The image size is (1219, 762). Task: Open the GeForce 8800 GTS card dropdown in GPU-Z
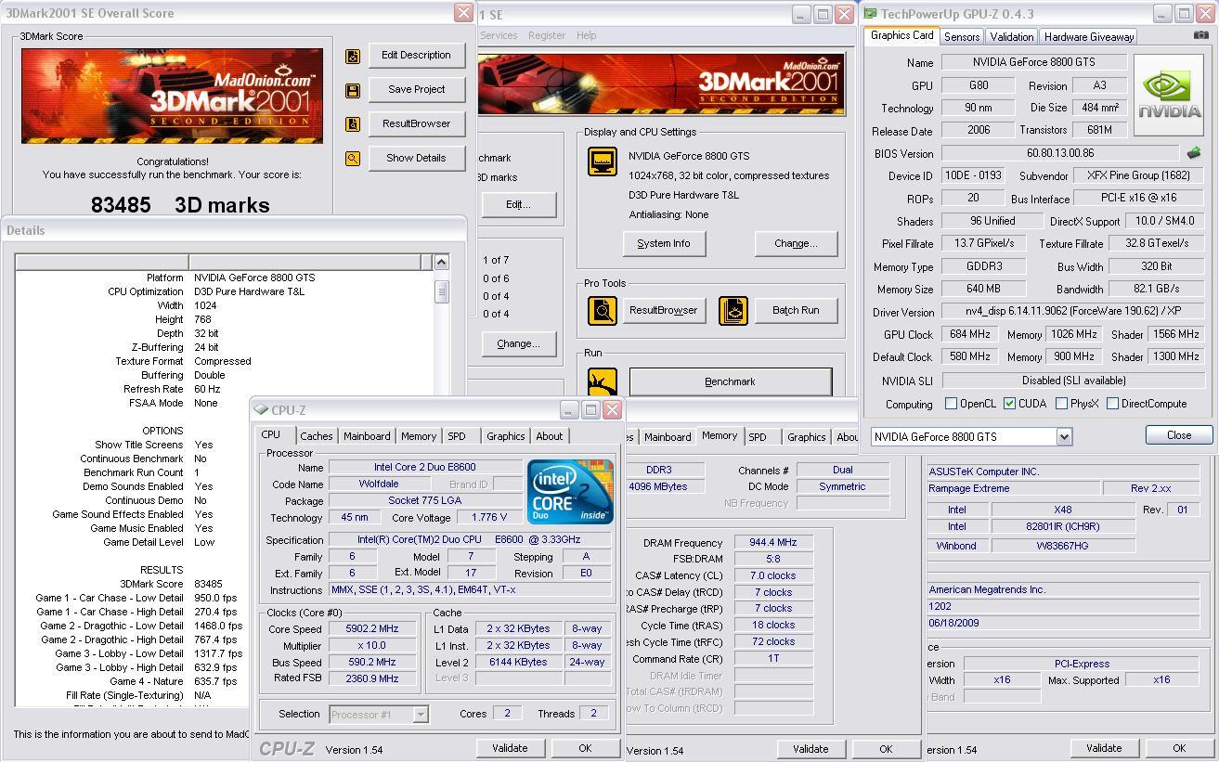(1064, 437)
